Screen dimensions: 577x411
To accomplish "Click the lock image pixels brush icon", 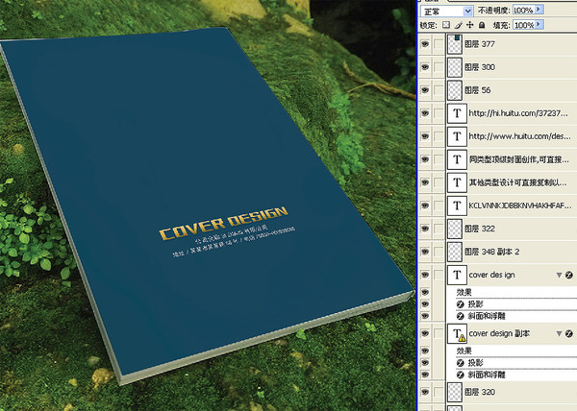I will [458, 25].
